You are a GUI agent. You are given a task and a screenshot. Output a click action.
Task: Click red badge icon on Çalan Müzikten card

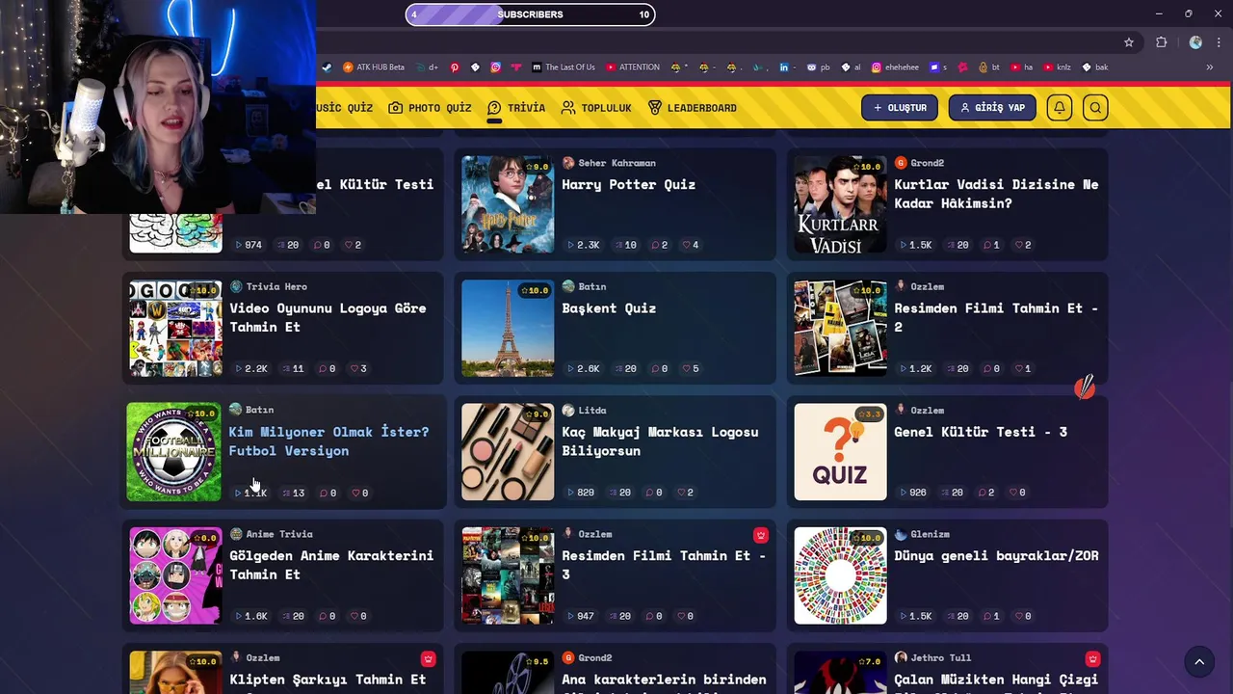tap(1092, 659)
